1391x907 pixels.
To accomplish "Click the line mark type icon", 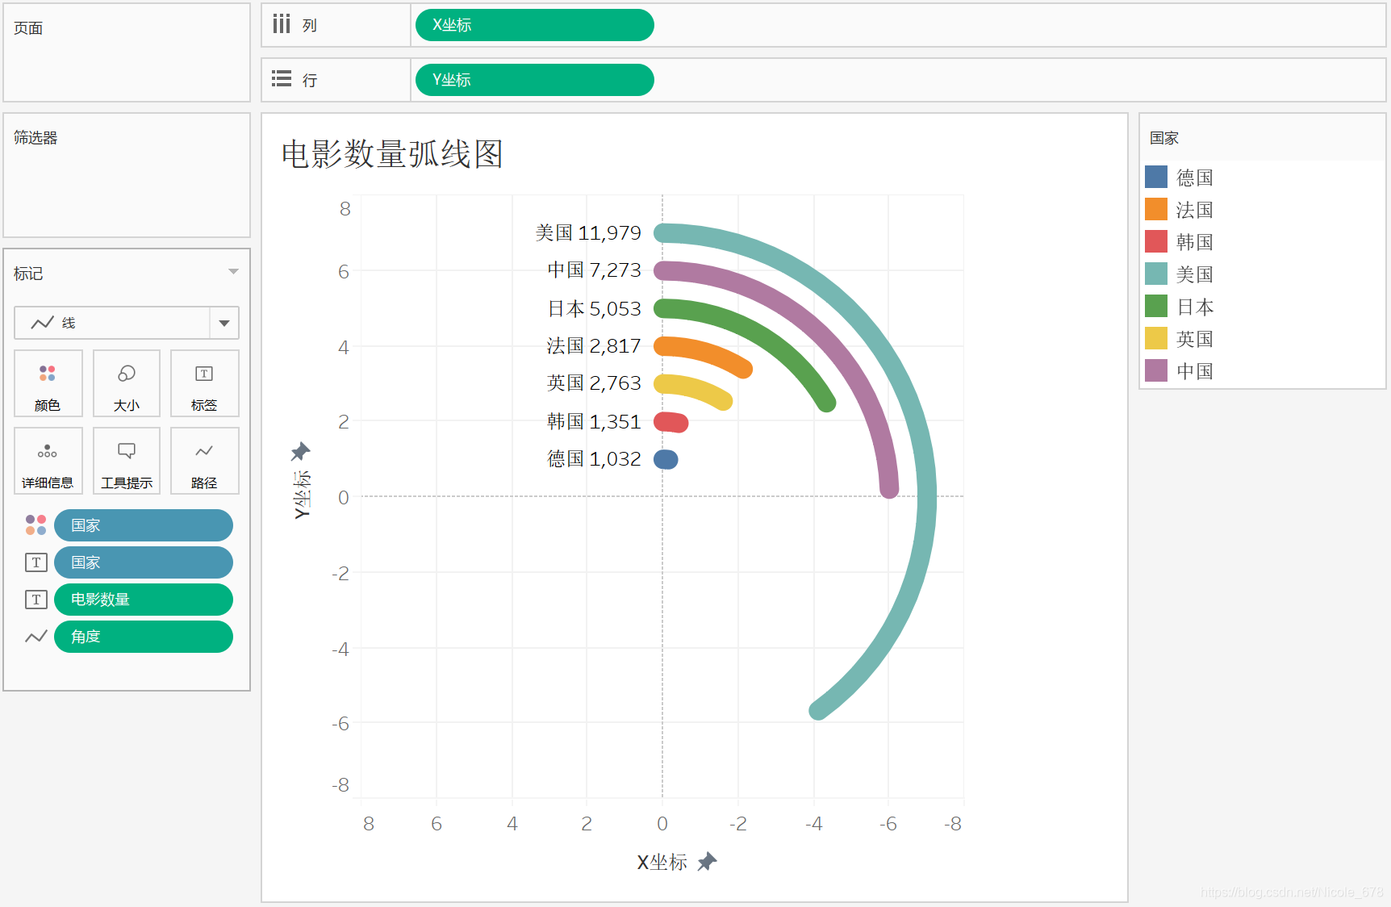I will 42,323.
